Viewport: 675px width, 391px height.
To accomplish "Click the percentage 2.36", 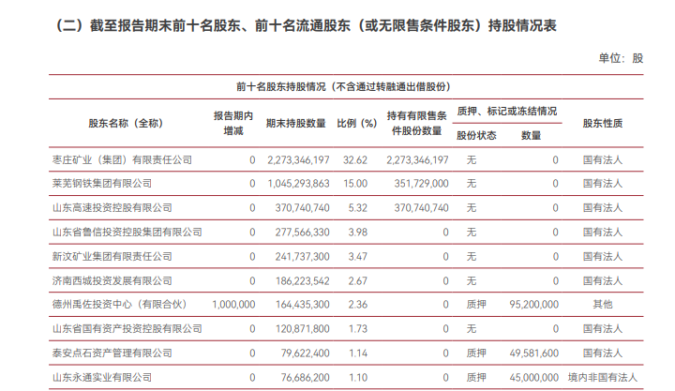I will coord(358,305).
